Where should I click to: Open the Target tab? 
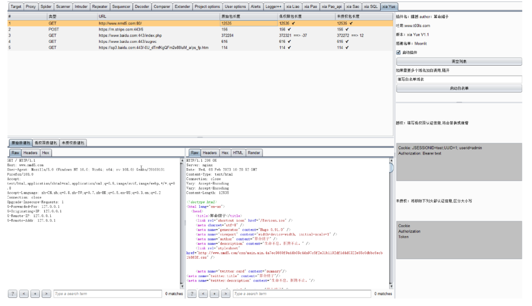[x=16, y=6]
